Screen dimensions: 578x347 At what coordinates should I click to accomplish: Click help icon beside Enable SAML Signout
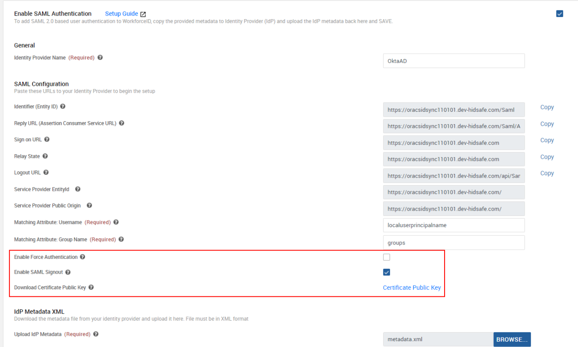(69, 272)
